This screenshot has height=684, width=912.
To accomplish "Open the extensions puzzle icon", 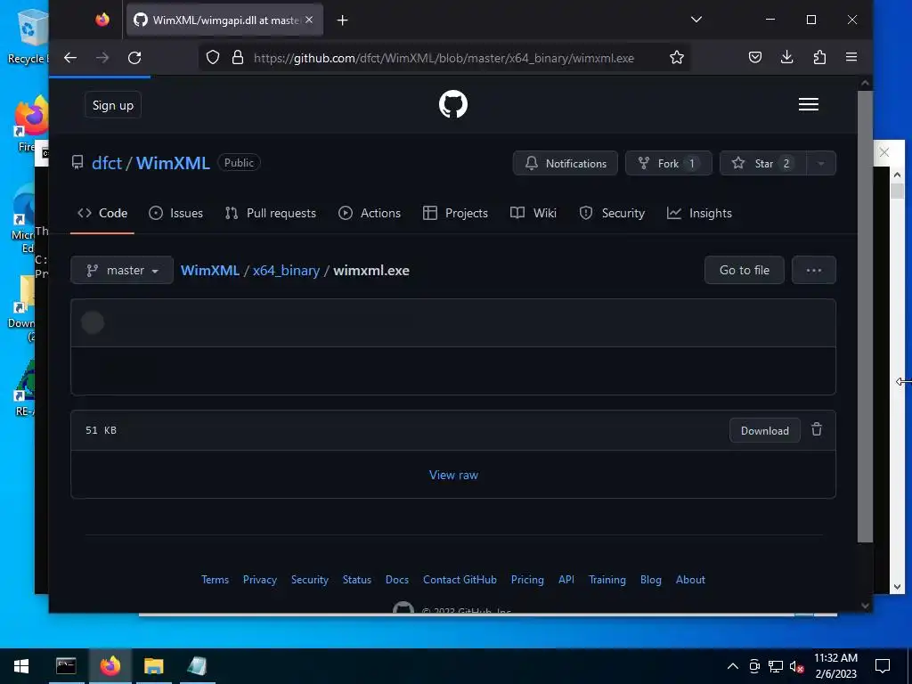I will (819, 57).
